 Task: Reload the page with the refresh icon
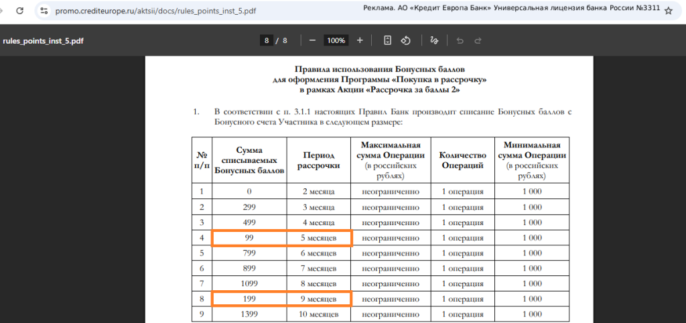coord(19,11)
